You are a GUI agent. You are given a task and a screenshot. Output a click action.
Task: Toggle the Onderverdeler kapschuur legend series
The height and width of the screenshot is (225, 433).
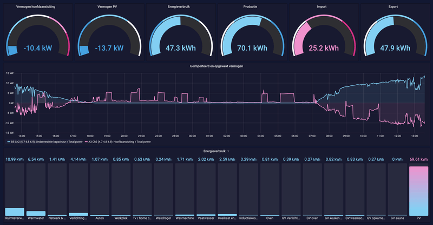pyautogui.click(x=47, y=142)
